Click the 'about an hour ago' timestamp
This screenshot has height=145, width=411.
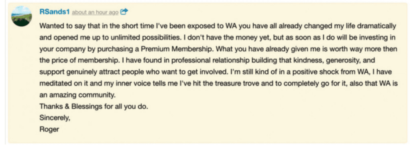[x=95, y=12]
